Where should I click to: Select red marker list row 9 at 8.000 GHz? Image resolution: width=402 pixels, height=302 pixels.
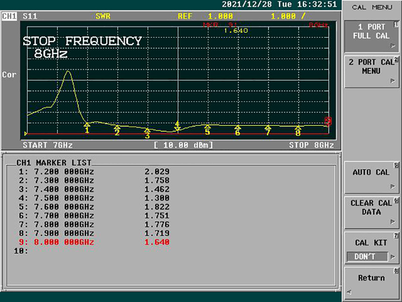pyautogui.click(x=94, y=242)
